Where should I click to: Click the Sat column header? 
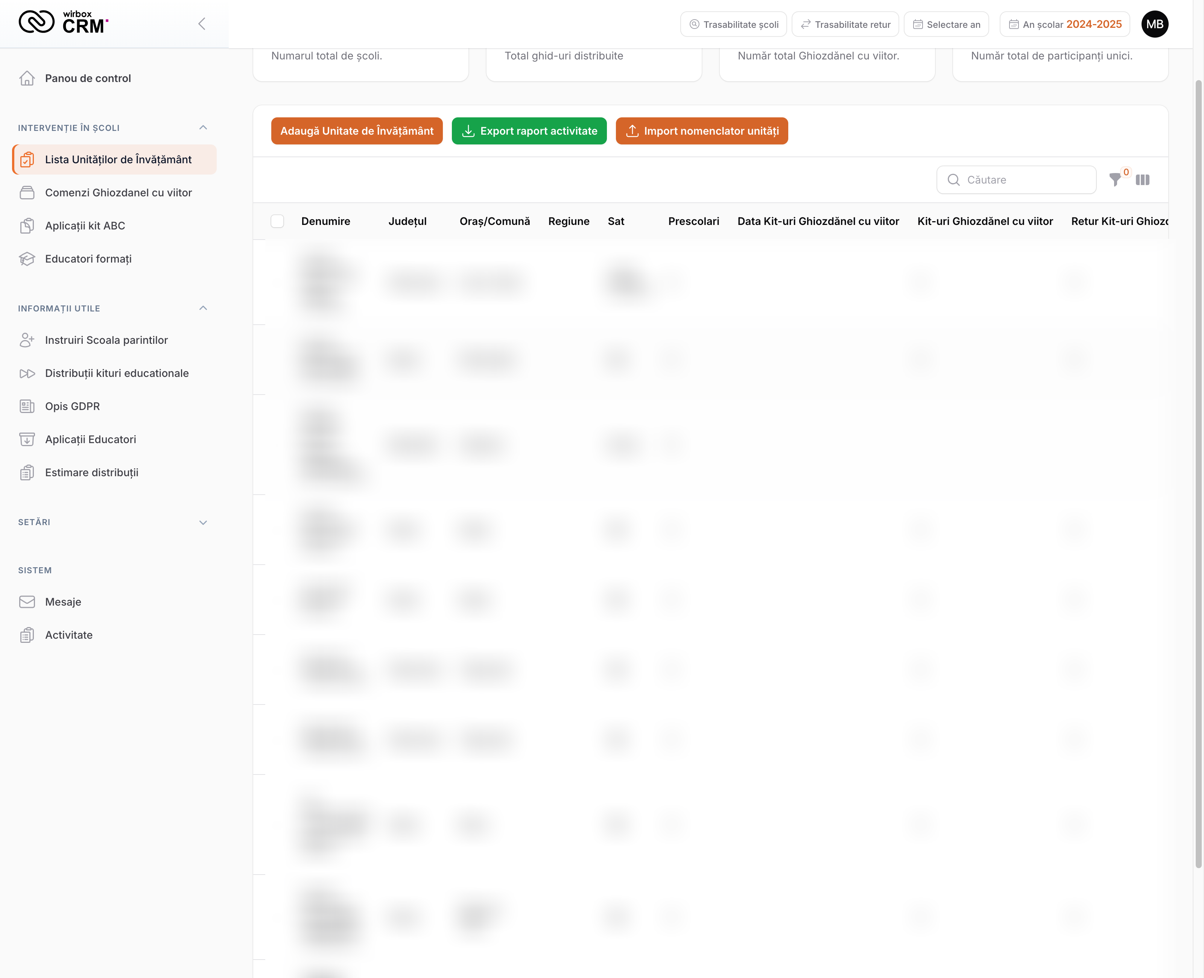(616, 222)
